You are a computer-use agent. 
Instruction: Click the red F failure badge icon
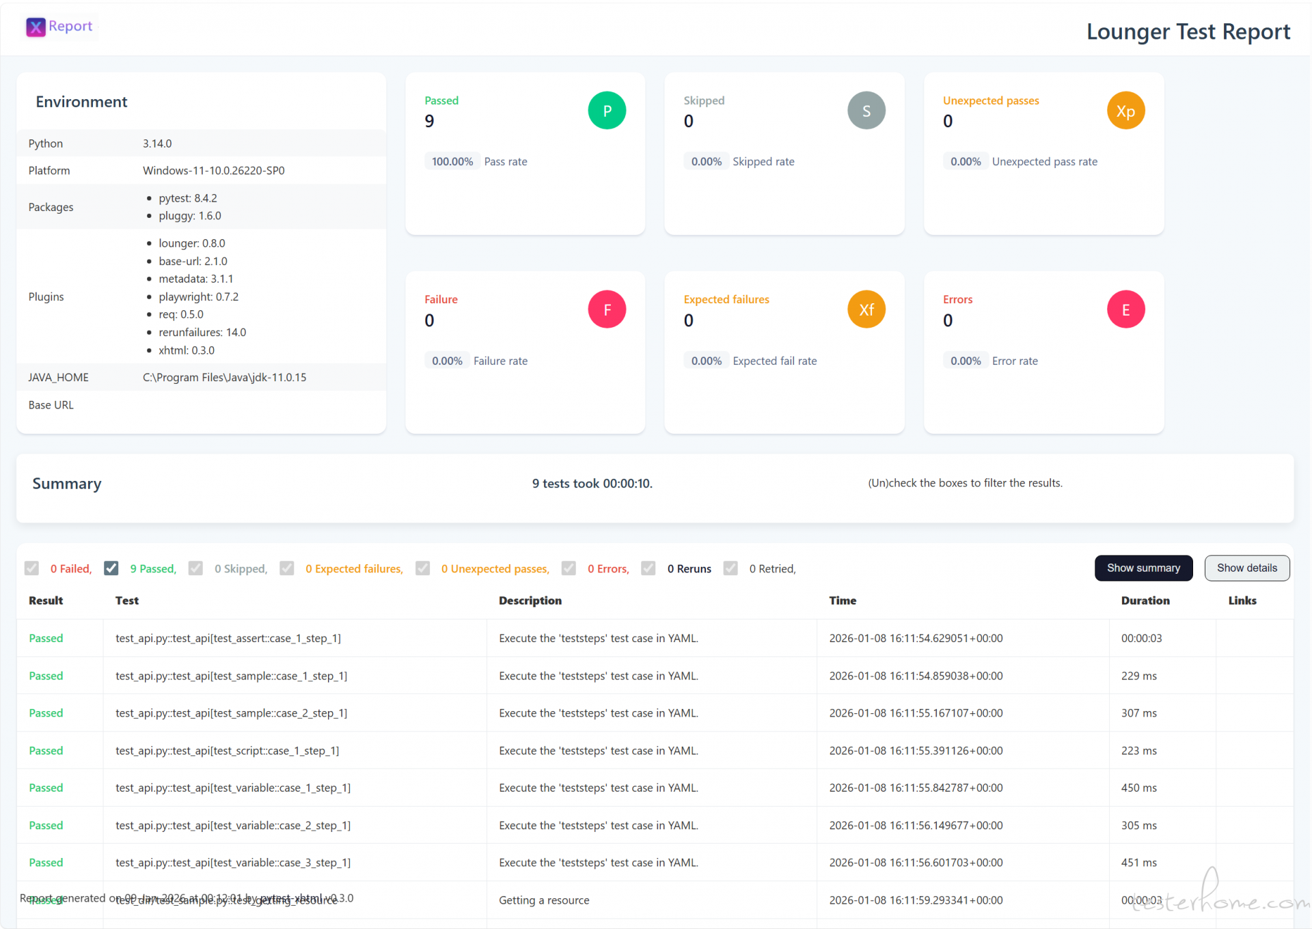[x=606, y=309]
